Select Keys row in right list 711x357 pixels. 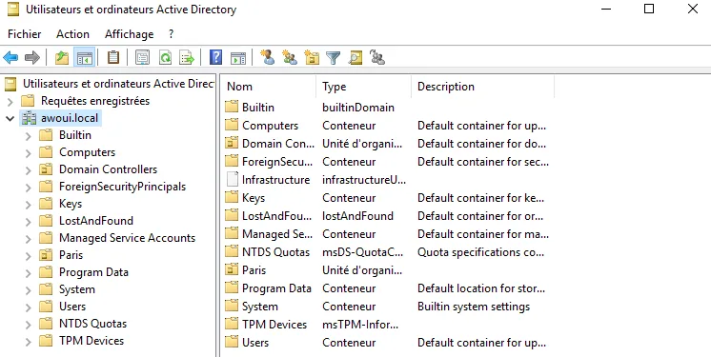pyautogui.click(x=388, y=198)
